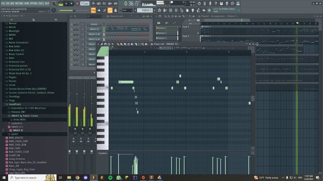
Task: Click the plus button beside Pattern 1 selector
Action: [x=154, y=10]
